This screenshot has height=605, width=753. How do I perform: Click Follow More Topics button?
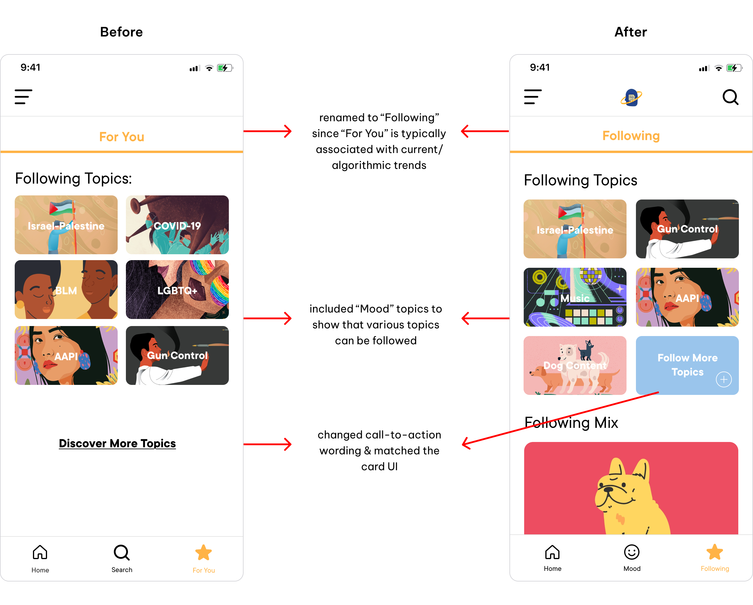(x=687, y=364)
